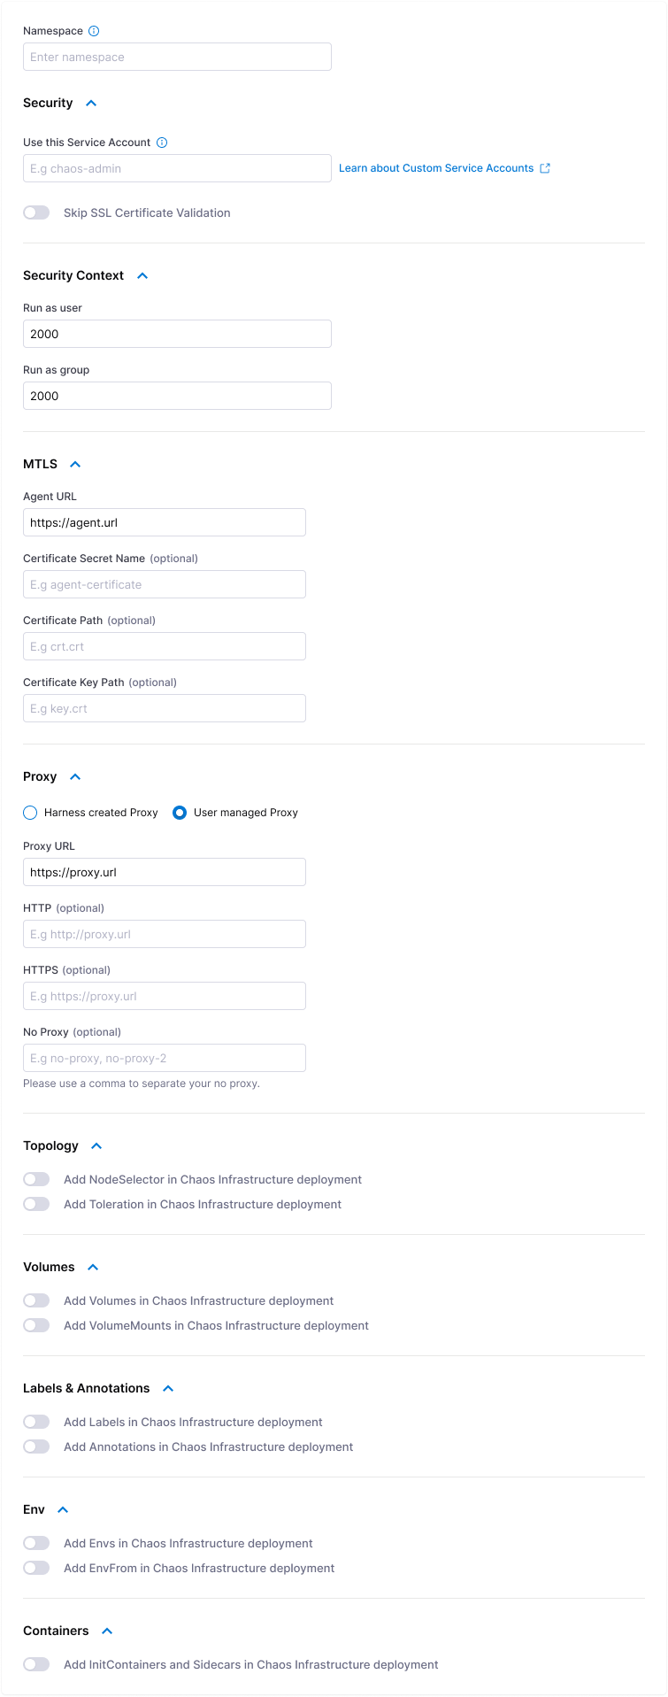Toggle Skip SSL Certificate Validation
The image size is (668, 1697).
point(36,212)
